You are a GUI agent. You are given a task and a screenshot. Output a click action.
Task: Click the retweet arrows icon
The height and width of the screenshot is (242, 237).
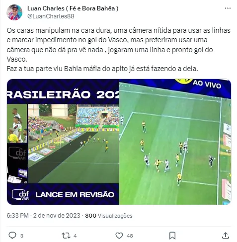coord(66,236)
